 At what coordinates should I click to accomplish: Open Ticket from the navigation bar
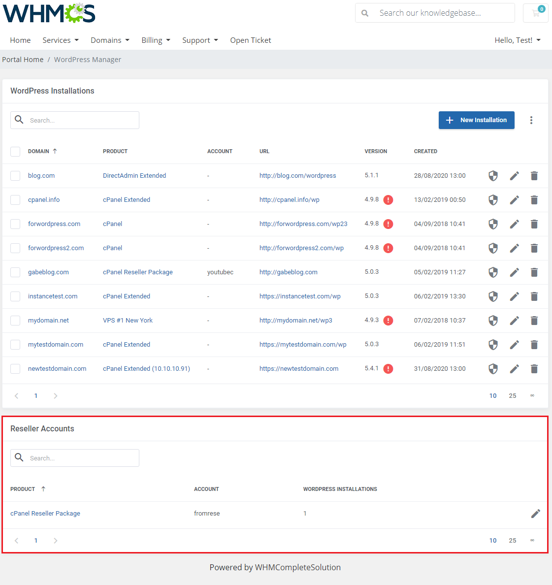click(251, 40)
